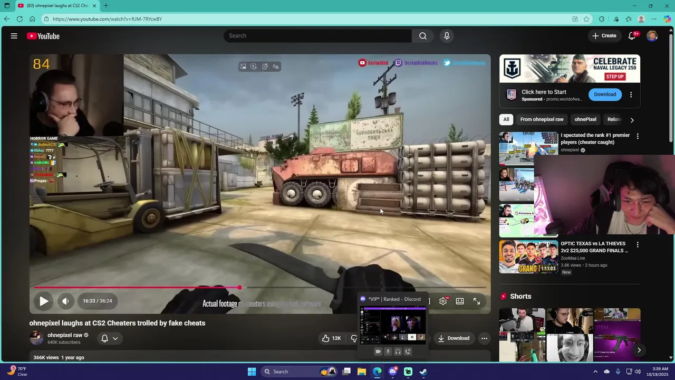Image resolution: width=675 pixels, height=380 pixels.
Task: Open options for OPTIC TEXAS video
Action: (x=637, y=245)
